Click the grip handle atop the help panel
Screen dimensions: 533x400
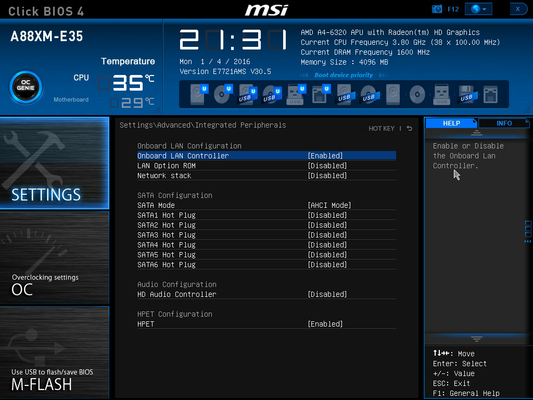(x=477, y=133)
